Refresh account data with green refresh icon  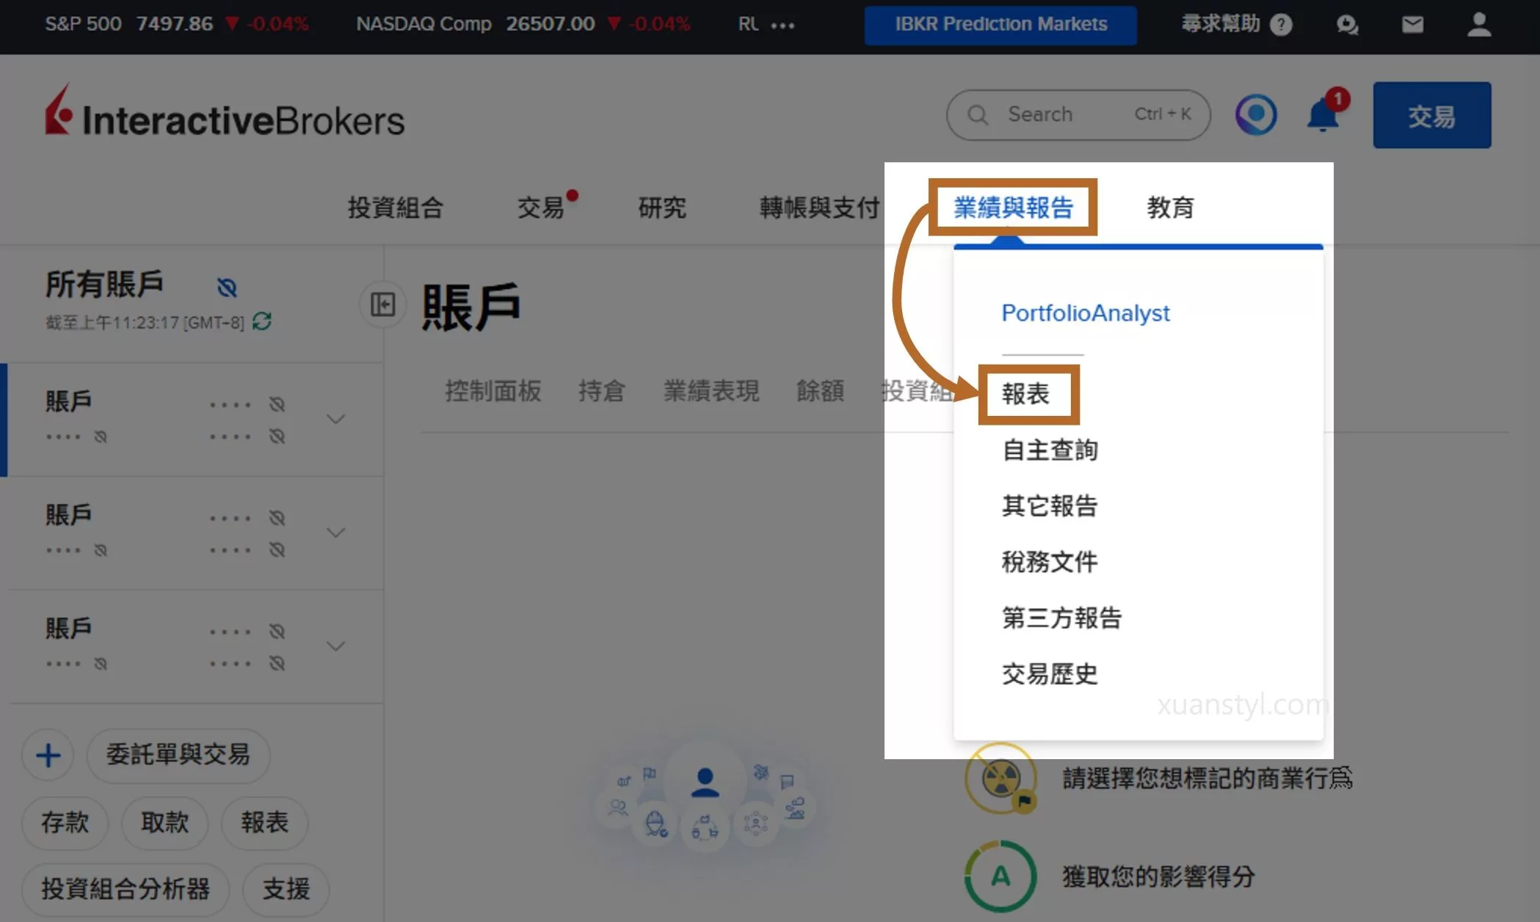262,321
